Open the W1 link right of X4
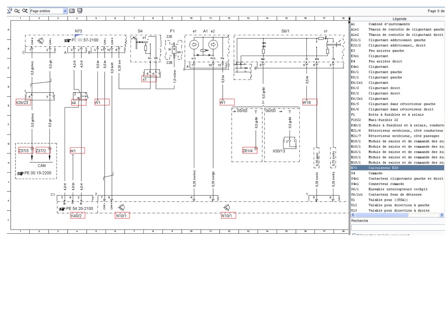Screen dimensions: 448x310 (102, 102)
